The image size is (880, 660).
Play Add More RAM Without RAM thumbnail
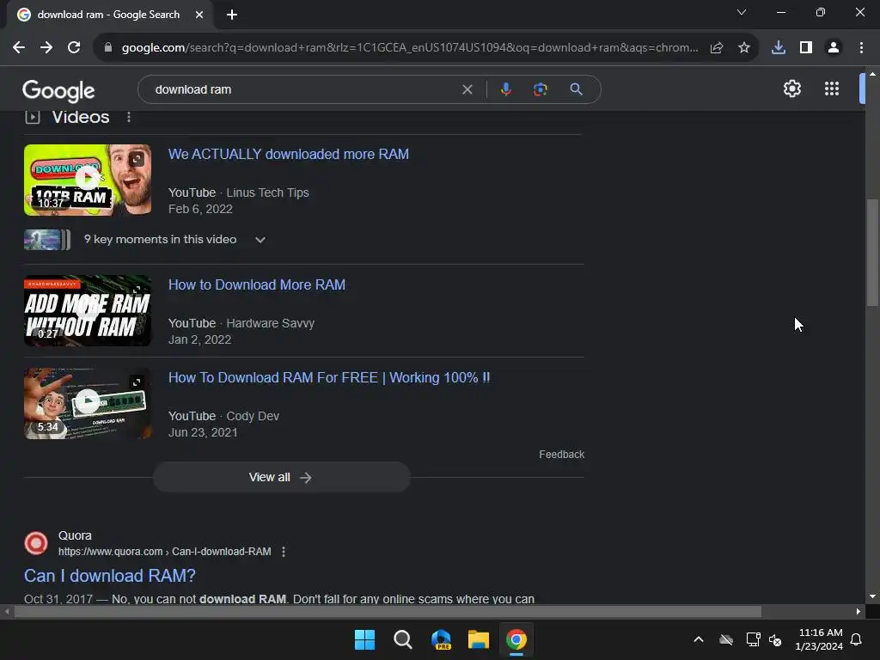(x=88, y=310)
